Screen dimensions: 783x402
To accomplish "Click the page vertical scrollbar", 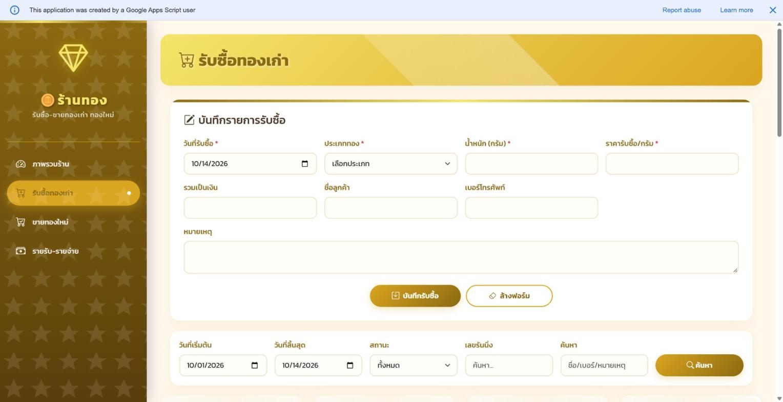I will click(x=779, y=82).
